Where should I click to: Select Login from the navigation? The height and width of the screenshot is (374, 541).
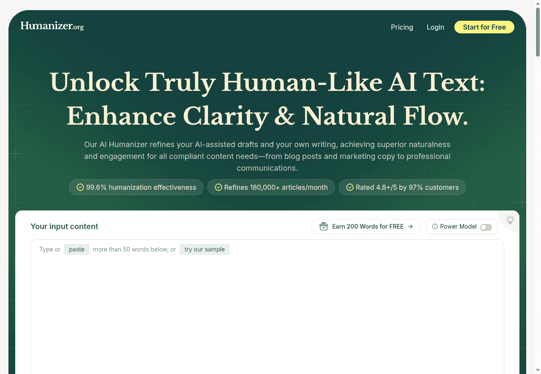pyautogui.click(x=435, y=27)
